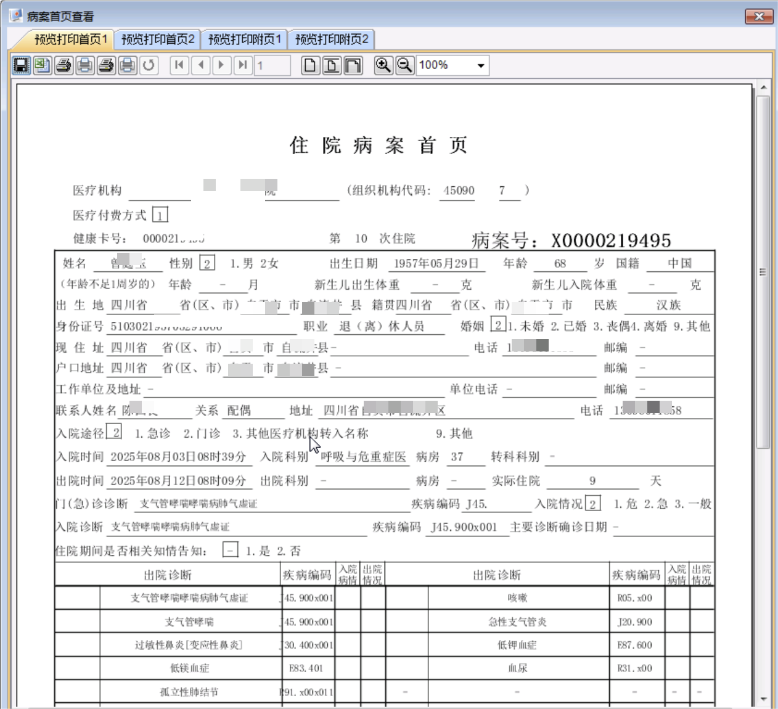
Task: Click discharge diagnosis 急性支气管炎
Action: pyautogui.click(x=517, y=621)
